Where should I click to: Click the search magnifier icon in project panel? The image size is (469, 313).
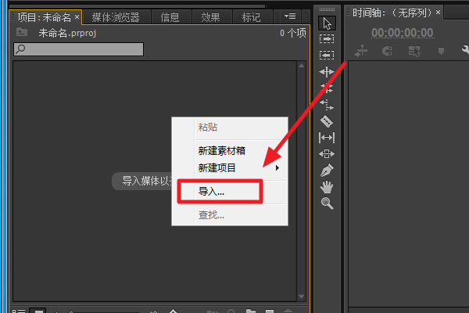pyautogui.click(x=20, y=49)
